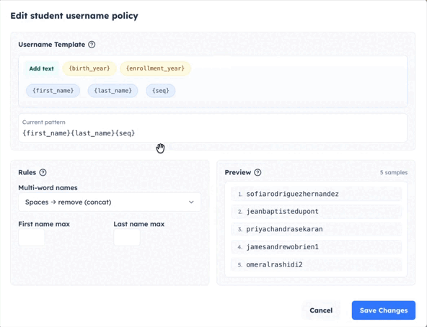Viewport: 427px width, 327px height.
Task: Select preview sample priyachandrasekaran
Action: pos(316,229)
